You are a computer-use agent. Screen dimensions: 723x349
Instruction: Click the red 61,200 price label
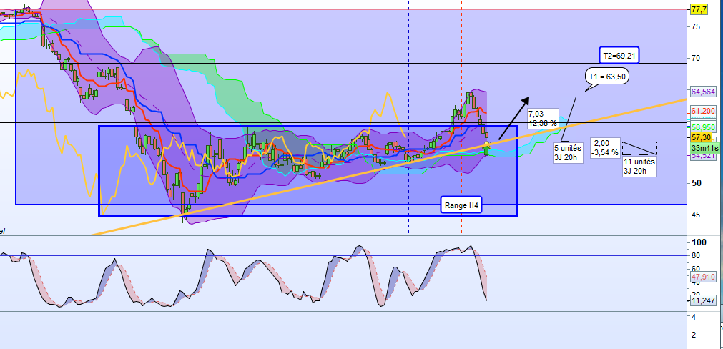point(703,111)
